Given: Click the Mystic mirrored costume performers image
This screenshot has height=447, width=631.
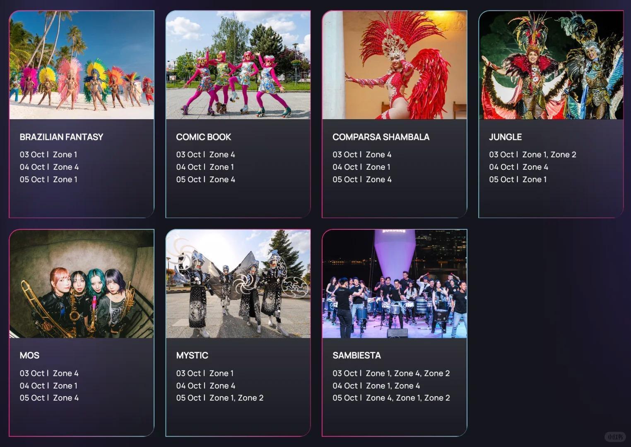Looking at the screenshot, I should [x=238, y=284].
